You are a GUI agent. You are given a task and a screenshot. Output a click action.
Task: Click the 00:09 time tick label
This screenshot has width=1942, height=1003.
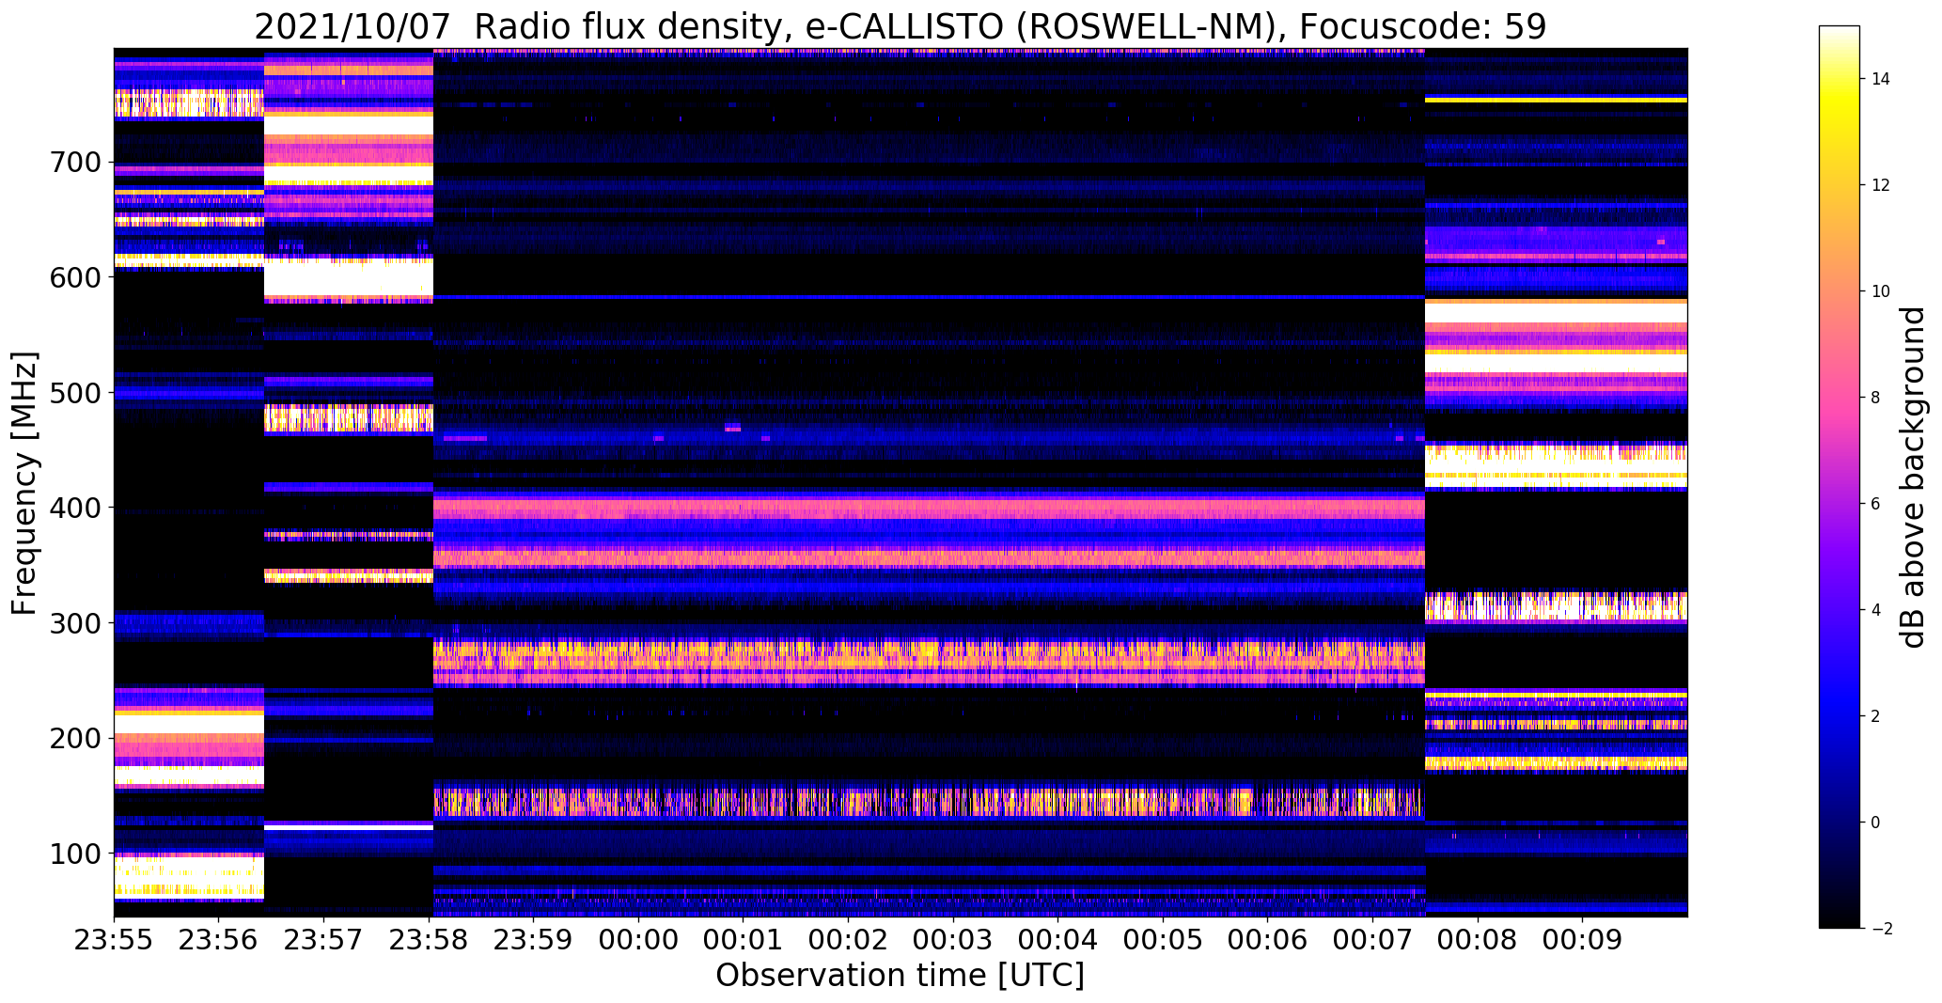tap(1582, 939)
